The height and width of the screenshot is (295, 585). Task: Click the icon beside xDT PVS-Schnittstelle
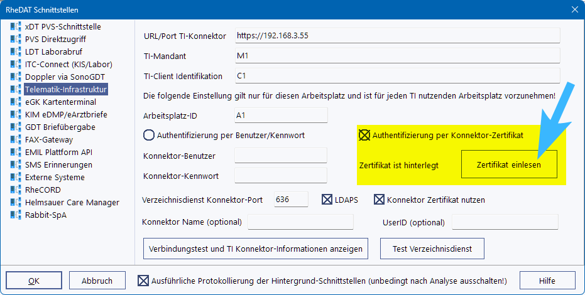click(x=16, y=27)
